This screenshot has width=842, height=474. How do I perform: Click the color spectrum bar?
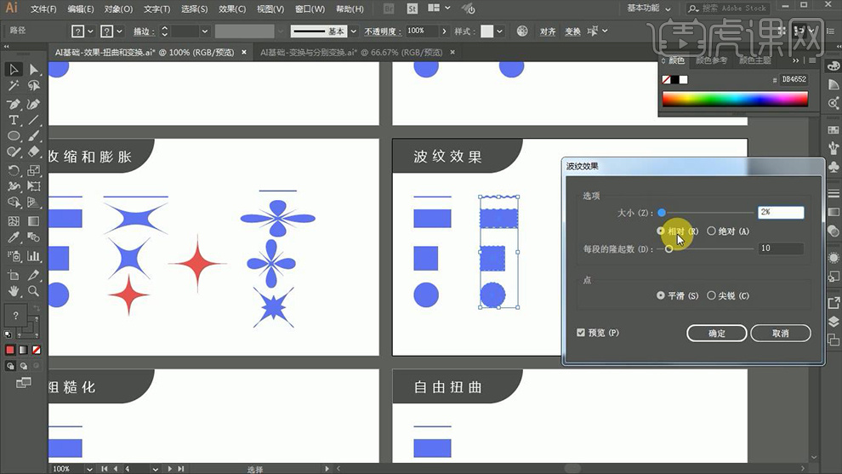(x=735, y=99)
